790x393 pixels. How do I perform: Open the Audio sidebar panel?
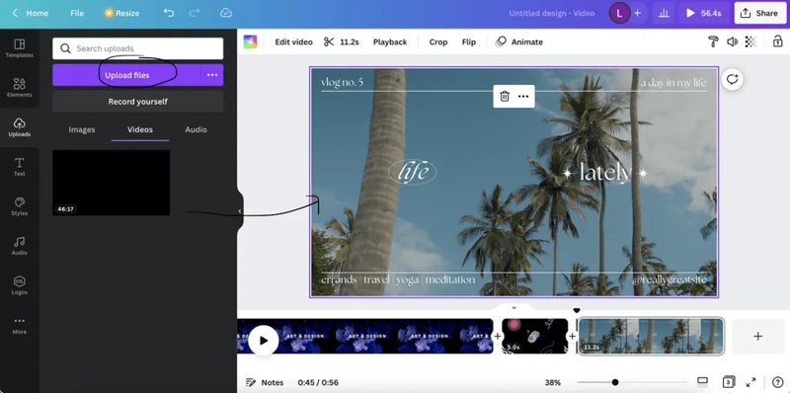coord(19,246)
